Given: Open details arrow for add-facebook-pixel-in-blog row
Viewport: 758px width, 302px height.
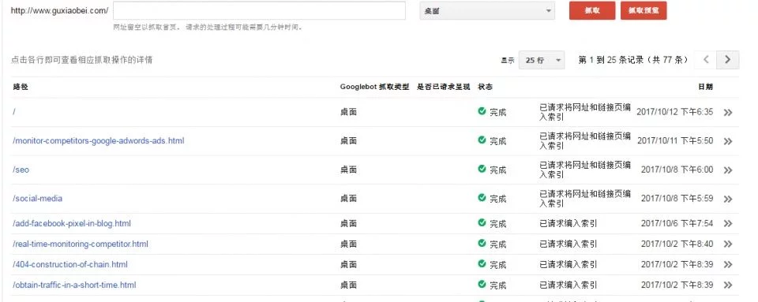Looking at the screenshot, I should point(727,224).
